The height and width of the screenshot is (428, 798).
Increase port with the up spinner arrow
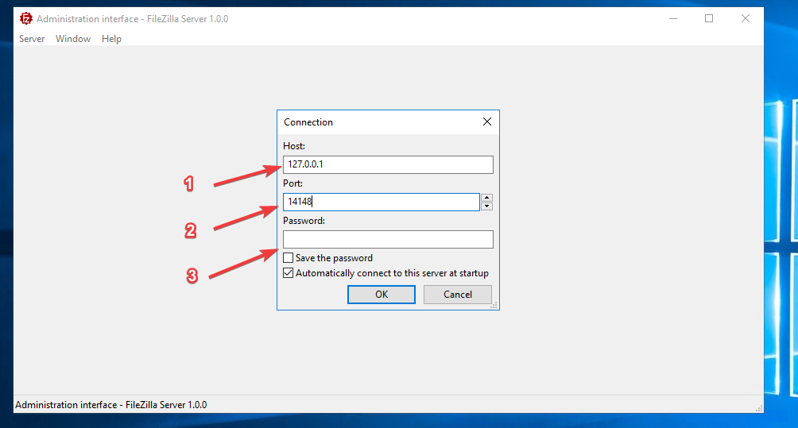[x=487, y=198]
